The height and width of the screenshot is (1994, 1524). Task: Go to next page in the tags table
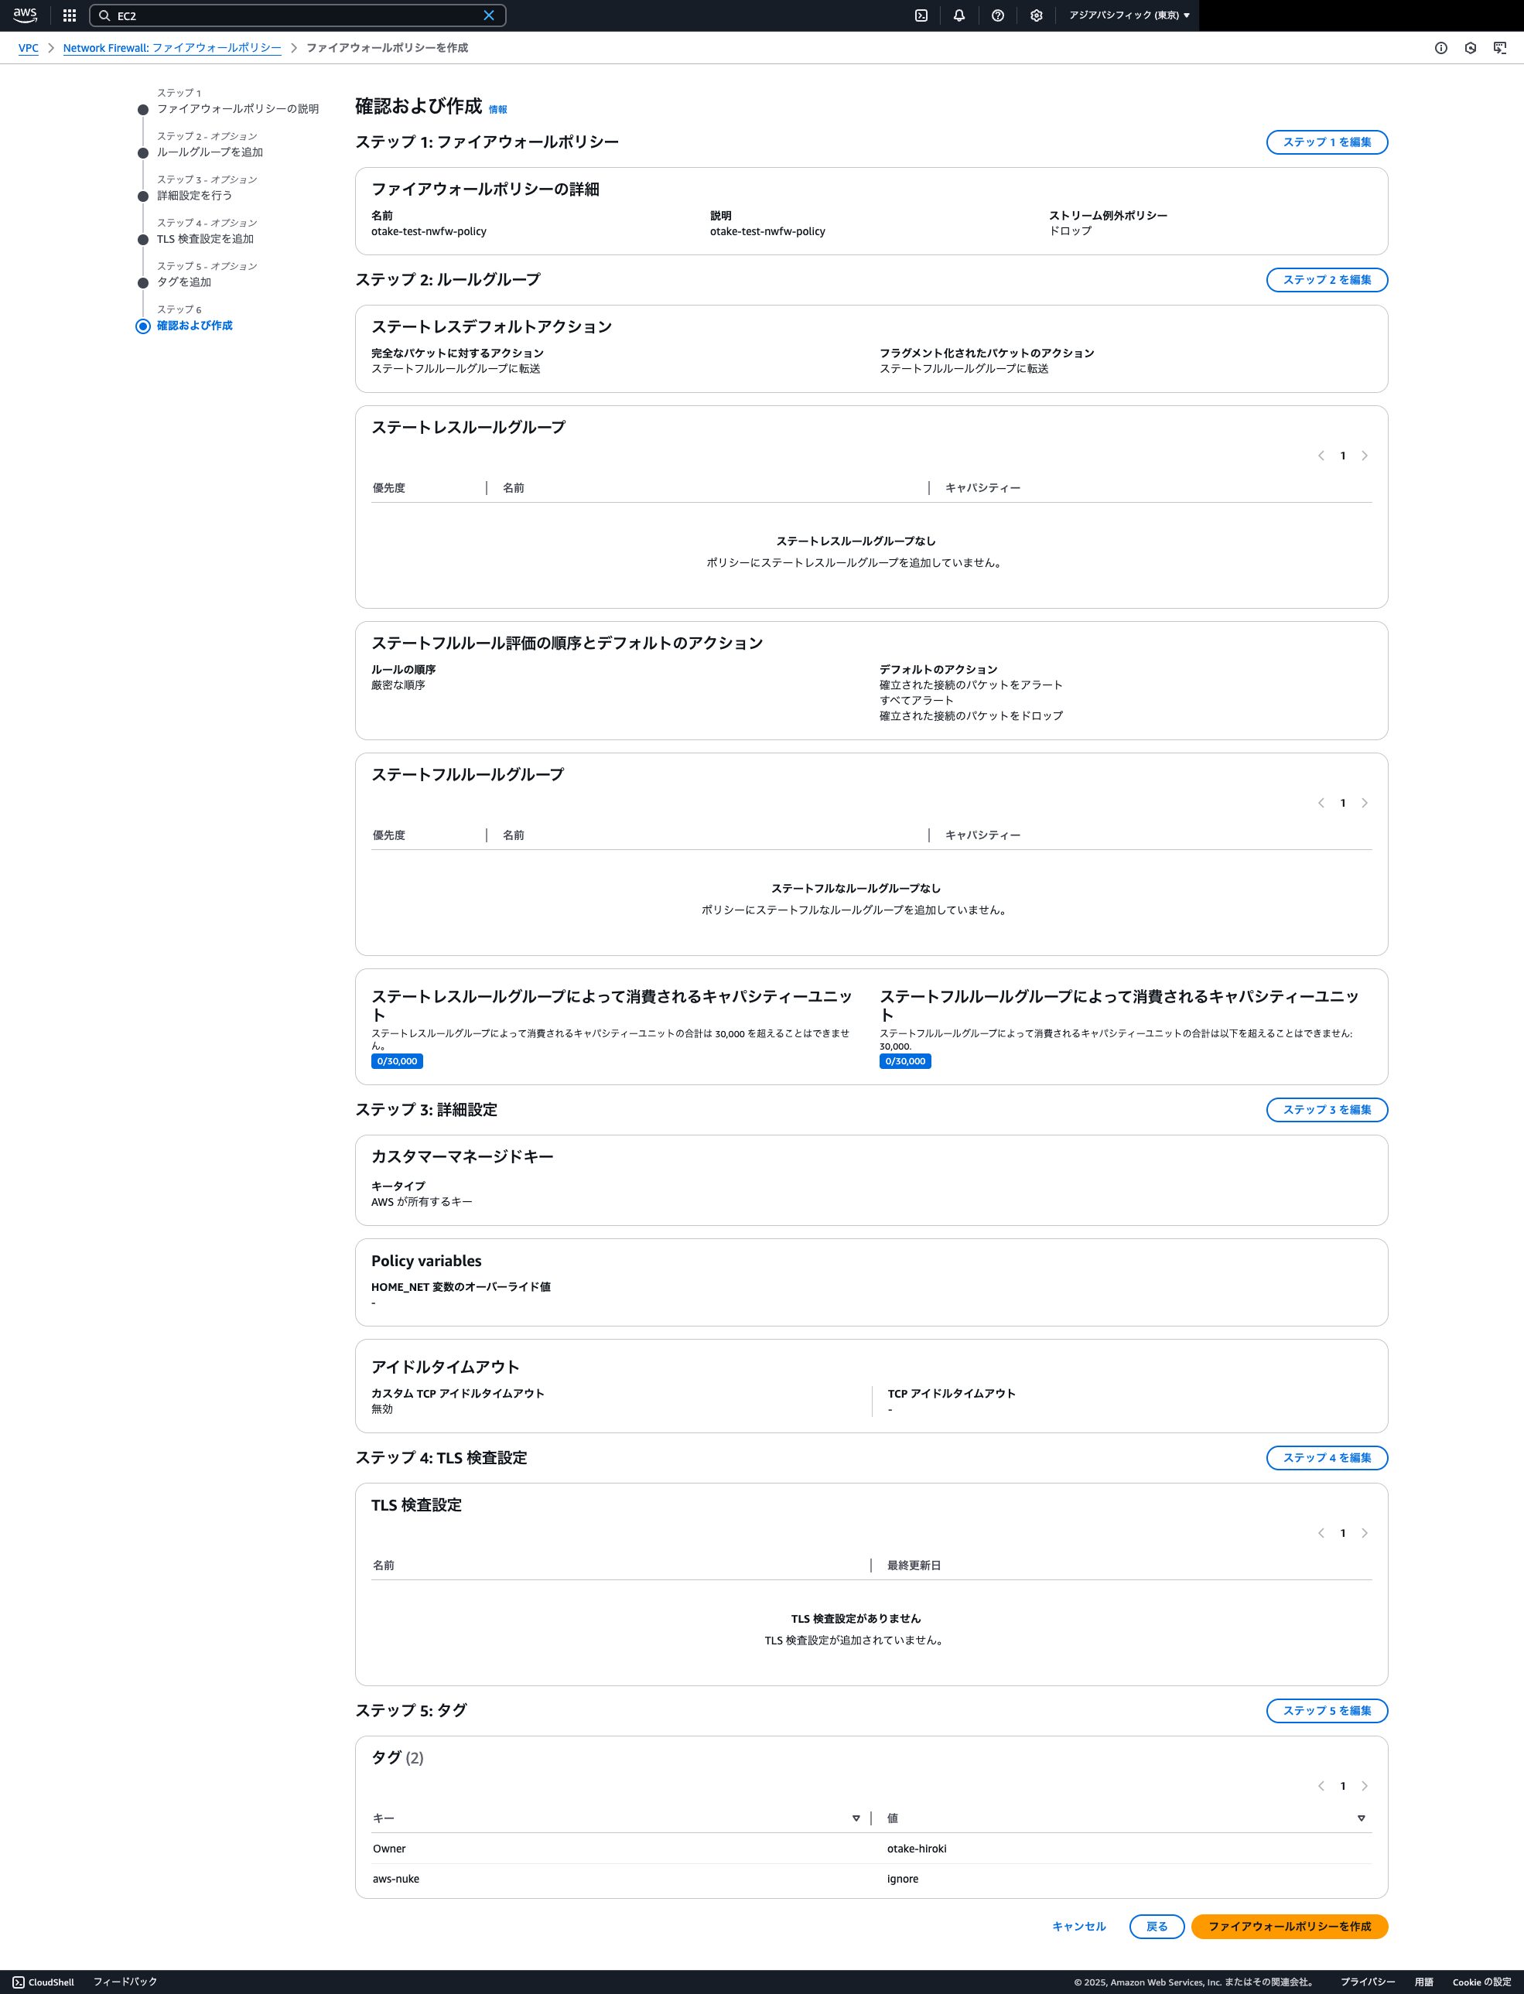(x=1365, y=1787)
